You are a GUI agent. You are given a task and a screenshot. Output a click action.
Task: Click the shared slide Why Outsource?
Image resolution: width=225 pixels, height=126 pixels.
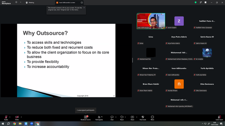point(66,61)
